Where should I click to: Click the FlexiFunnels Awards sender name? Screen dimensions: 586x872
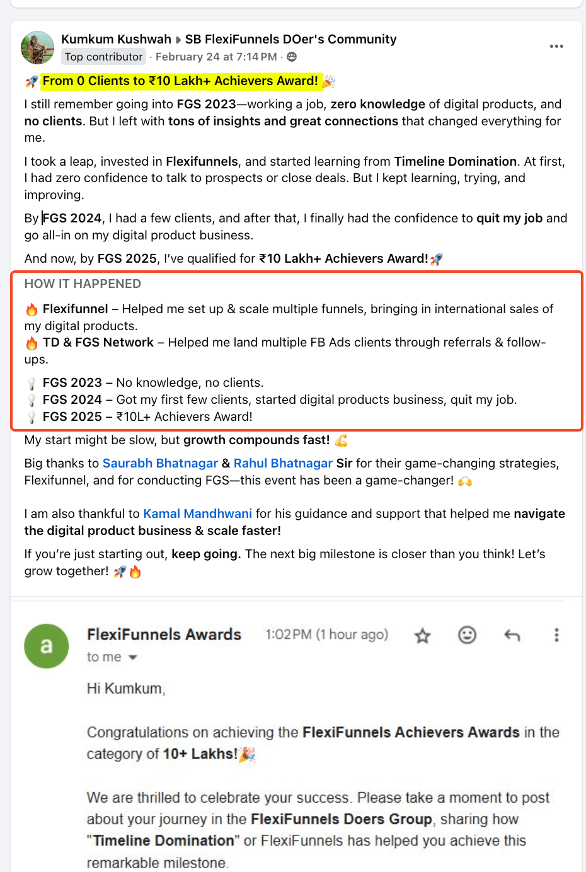click(x=164, y=634)
